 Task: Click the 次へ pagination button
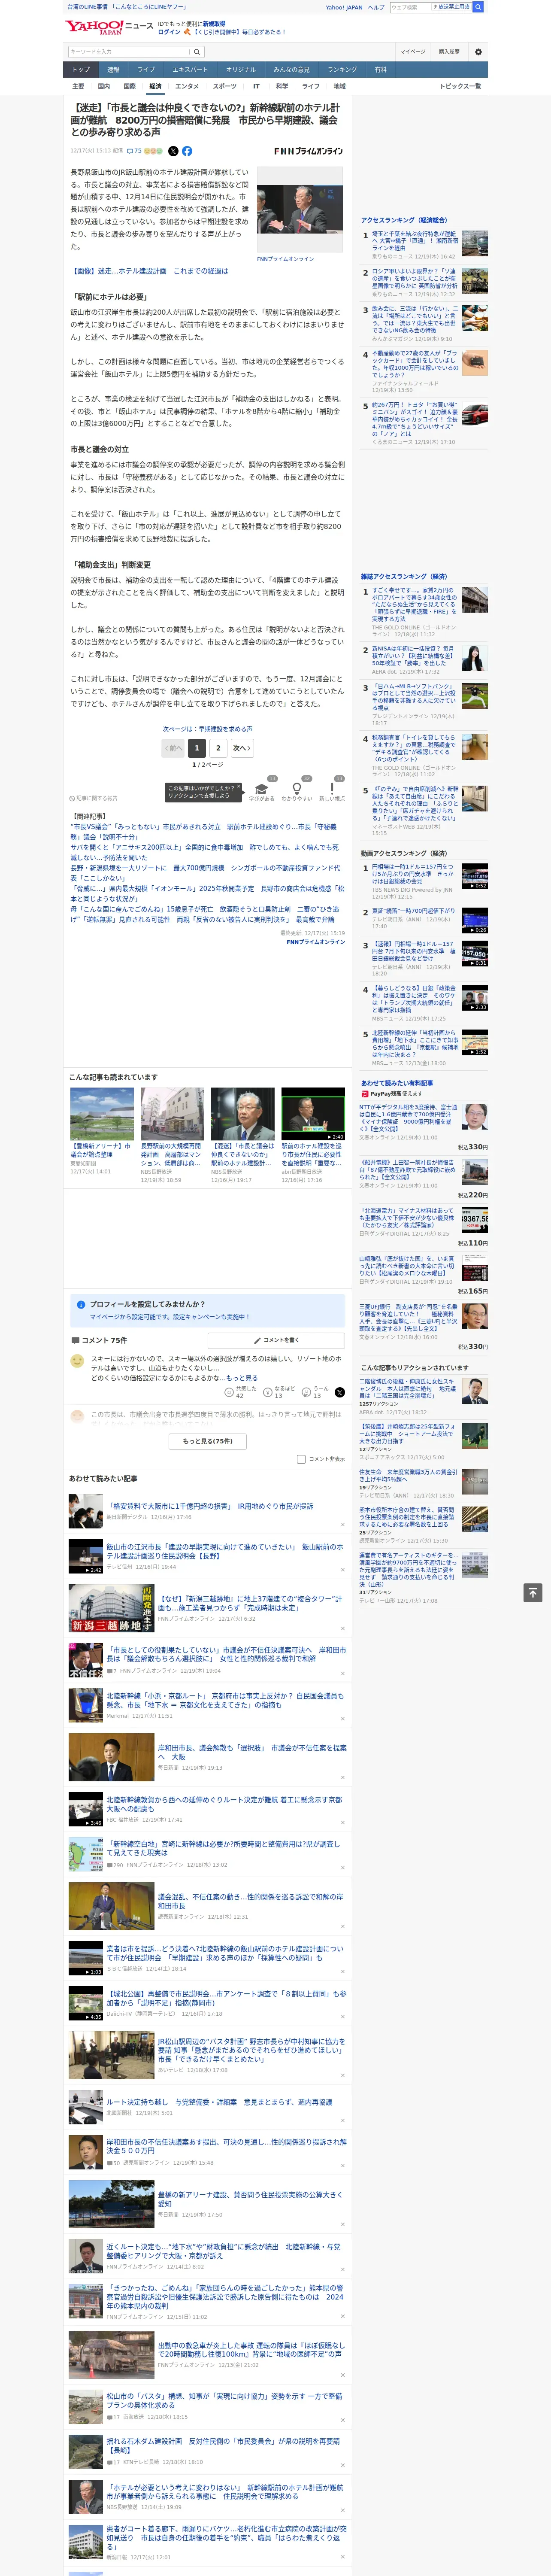tap(241, 748)
